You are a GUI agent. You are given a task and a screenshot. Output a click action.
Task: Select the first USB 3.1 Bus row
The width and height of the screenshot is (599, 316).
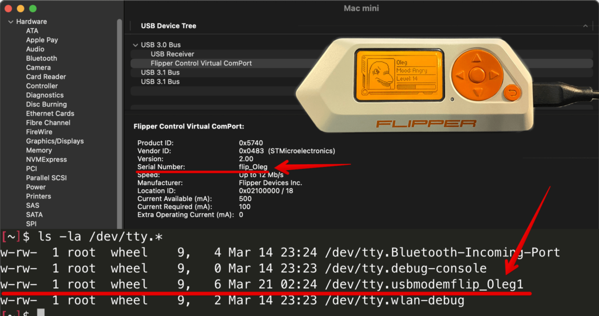160,72
